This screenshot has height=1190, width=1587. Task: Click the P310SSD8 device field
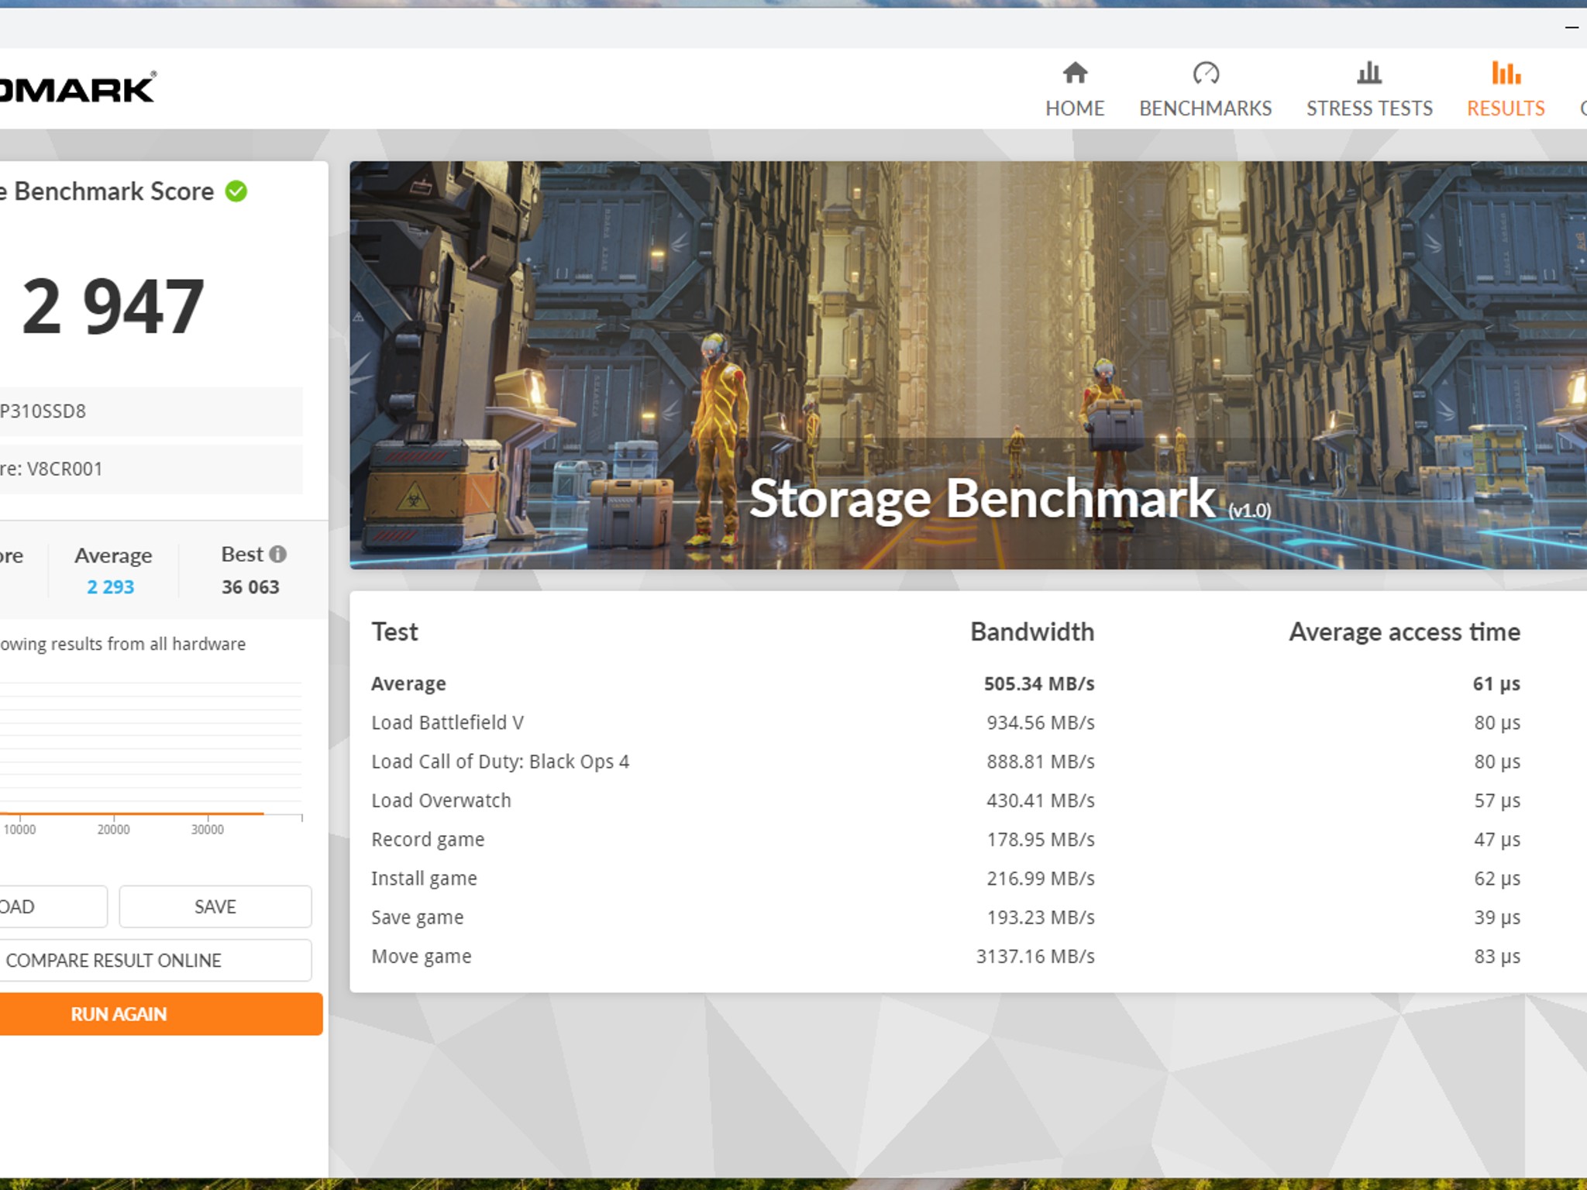(150, 411)
